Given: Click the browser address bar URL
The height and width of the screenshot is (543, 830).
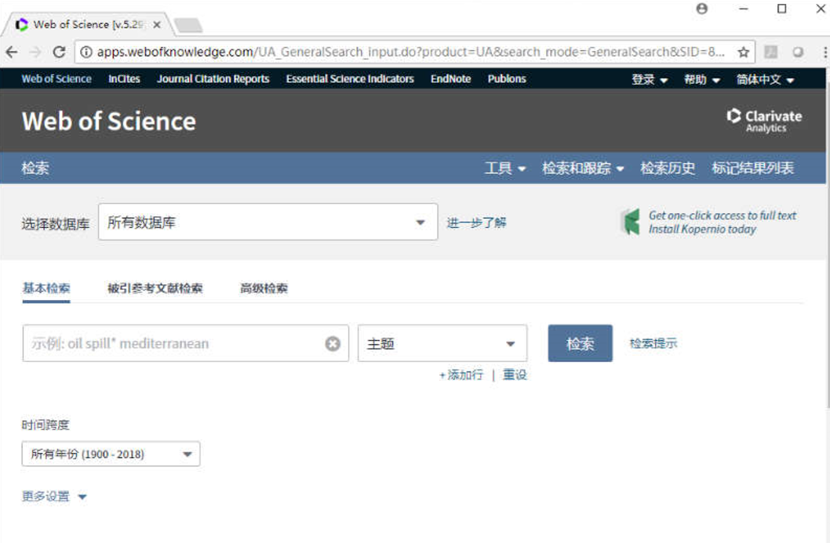Looking at the screenshot, I should (x=410, y=52).
